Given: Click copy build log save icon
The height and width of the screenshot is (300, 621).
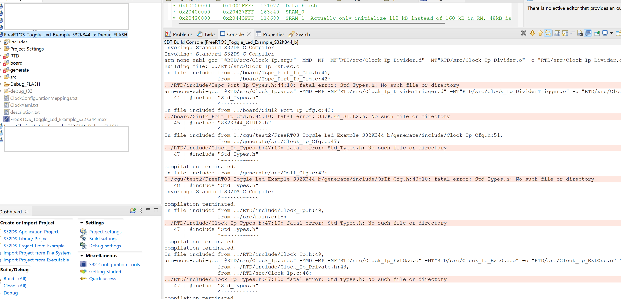Looking at the screenshot, I should pyautogui.click(x=557, y=33).
